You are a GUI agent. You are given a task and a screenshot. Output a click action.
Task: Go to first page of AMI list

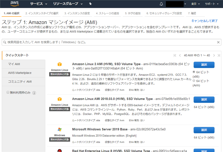[175, 56]
